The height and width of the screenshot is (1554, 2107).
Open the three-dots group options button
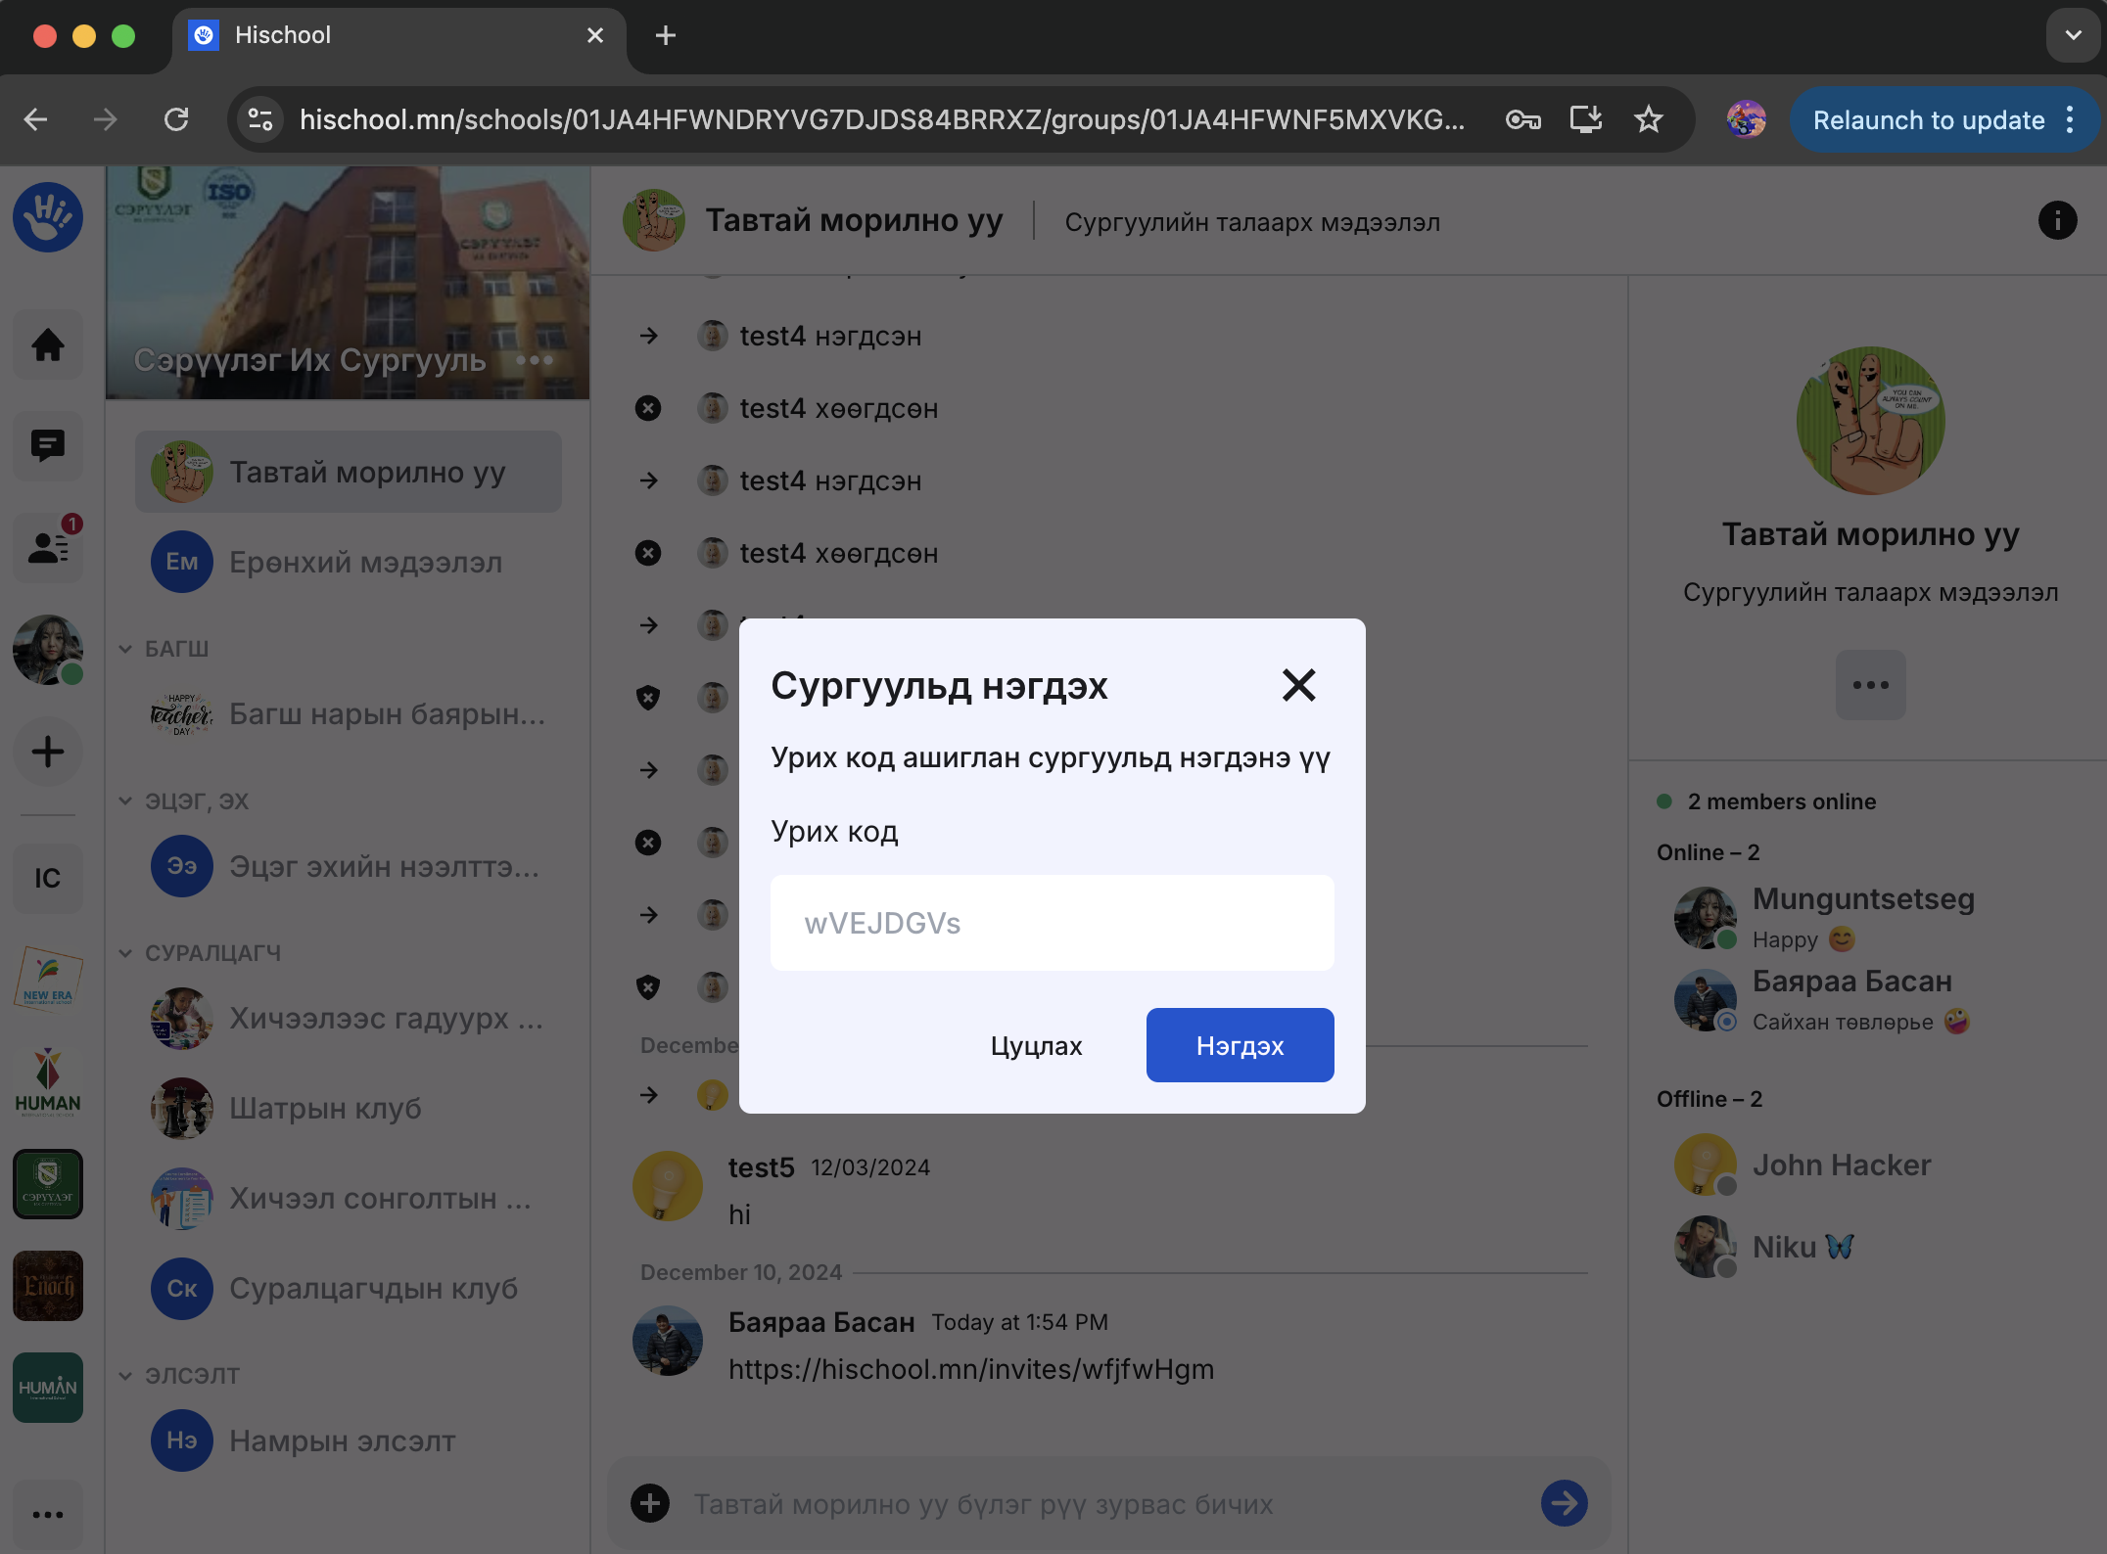tap(1870, 685)
